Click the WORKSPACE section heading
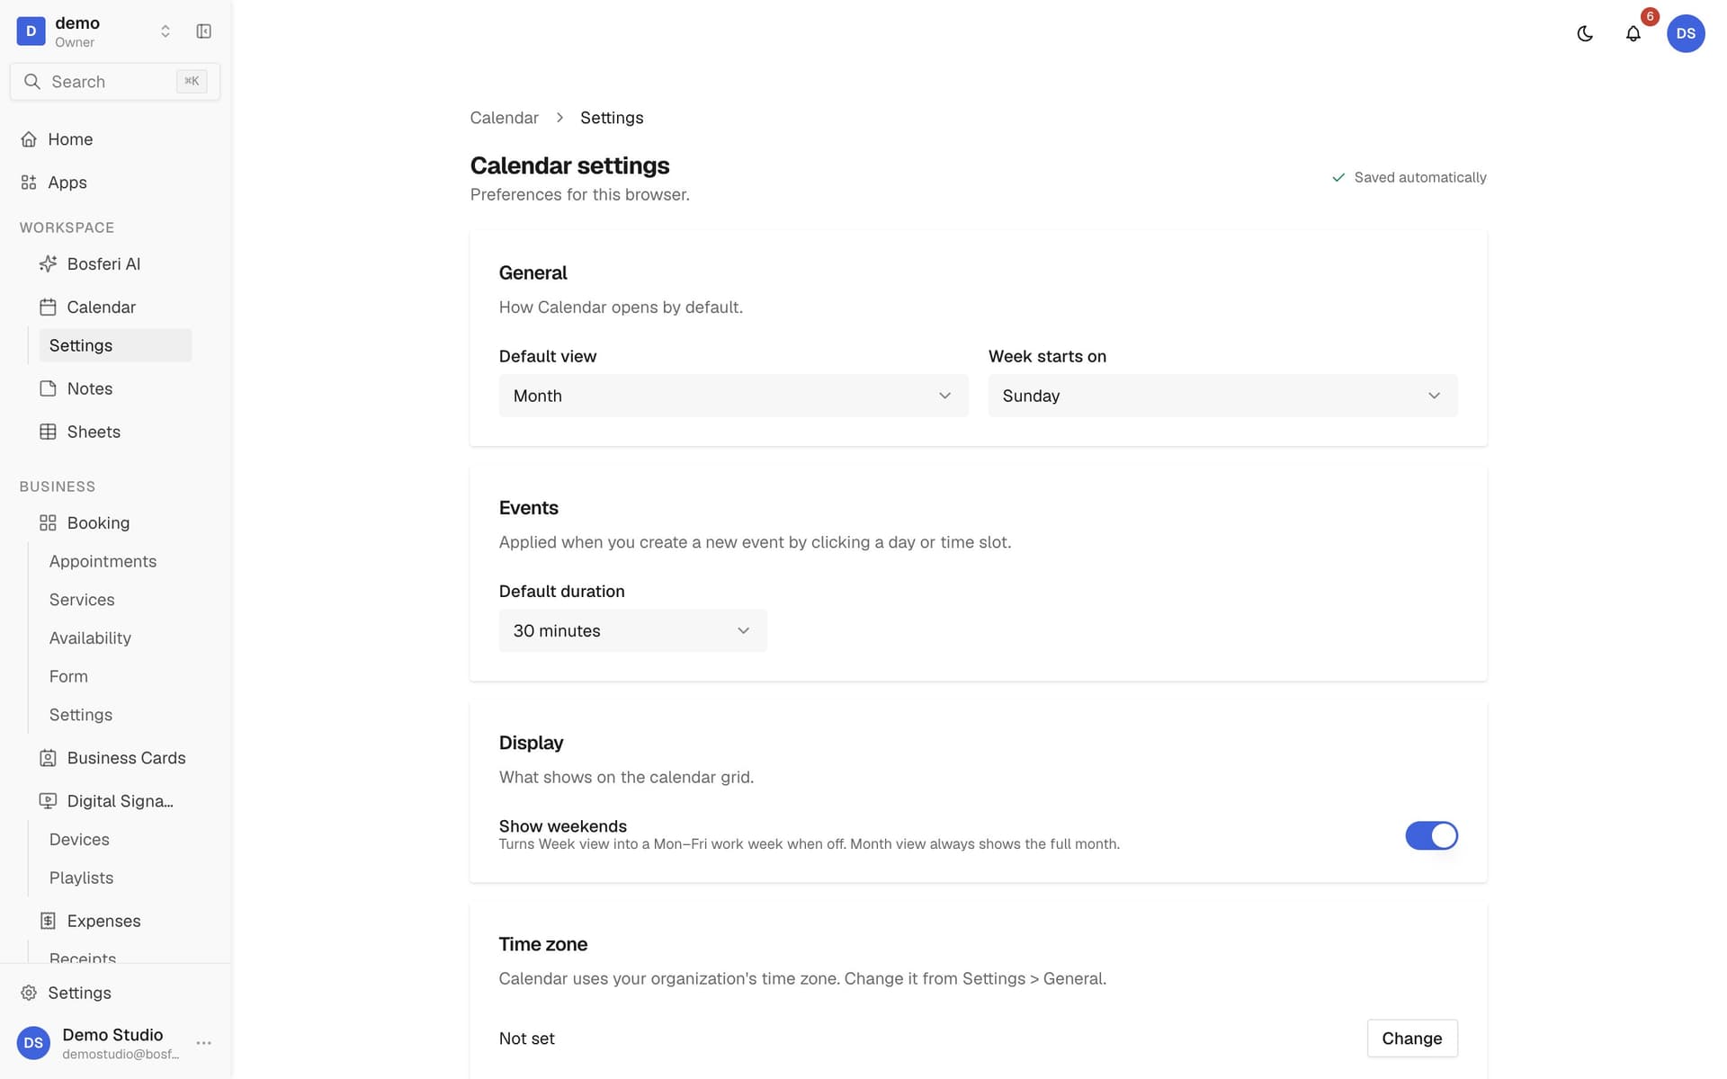This screenshot has width=1727, height=1079. coord(67,227)
